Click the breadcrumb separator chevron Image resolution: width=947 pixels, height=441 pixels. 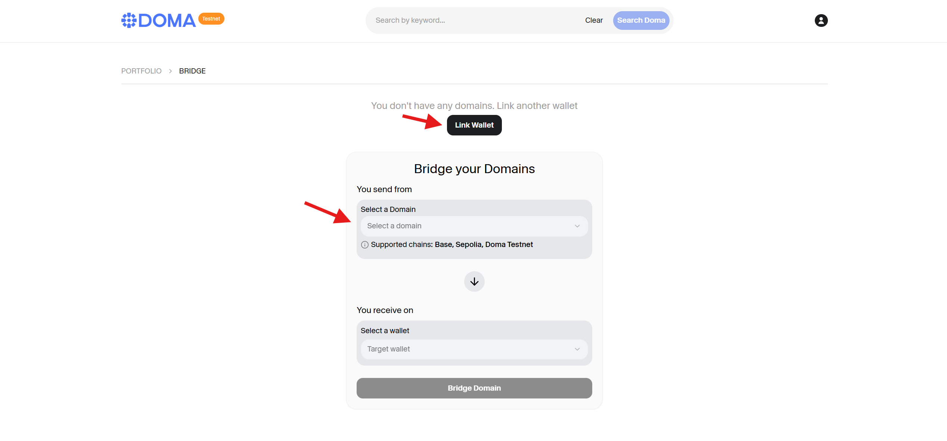click(x=170, y=71)
